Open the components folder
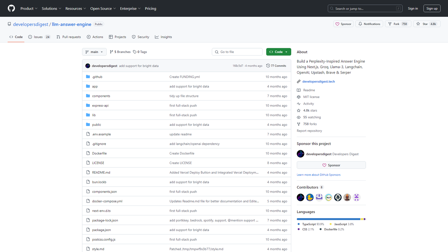 [x=101, y=96]
